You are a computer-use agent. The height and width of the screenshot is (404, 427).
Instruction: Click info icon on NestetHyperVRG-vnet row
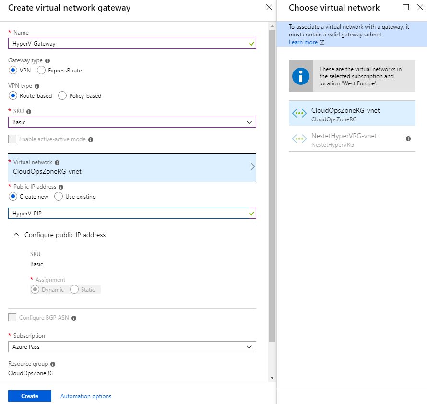pos(408,139)
